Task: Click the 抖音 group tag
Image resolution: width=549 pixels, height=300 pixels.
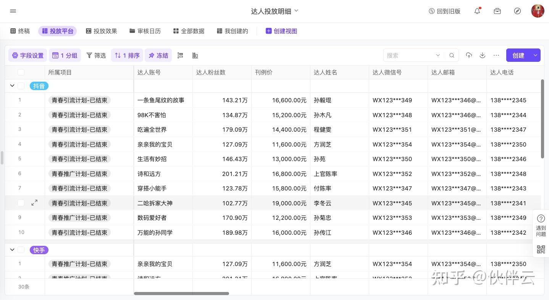Action: click(39, 86)
